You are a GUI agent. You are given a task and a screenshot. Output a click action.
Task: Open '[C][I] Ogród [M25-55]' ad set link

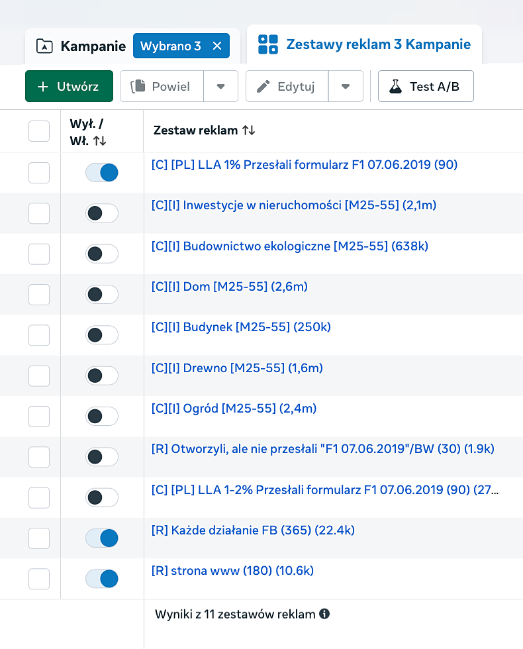[234, 409]
